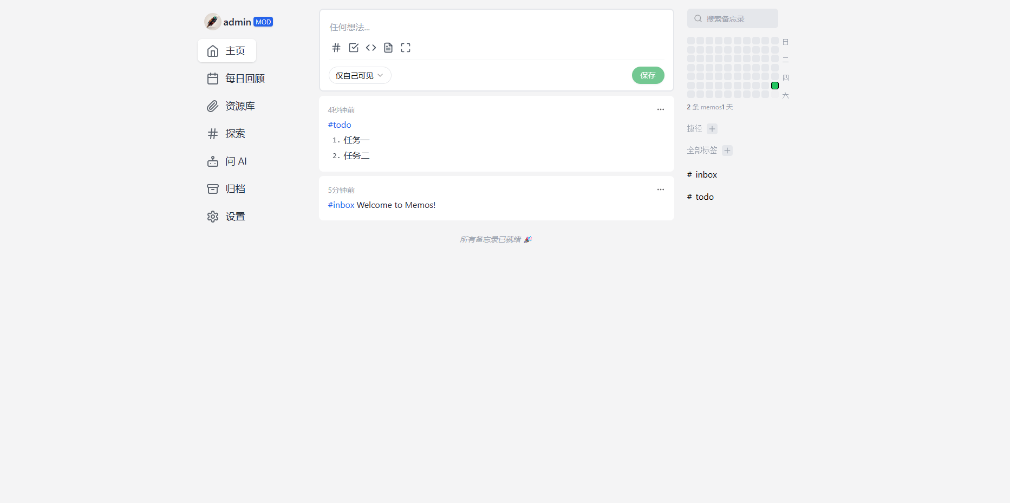Add a task checkbox via the editor toolbar
Image resolution: width=1010 pixels, height=503 pixels.
[354, 48]
